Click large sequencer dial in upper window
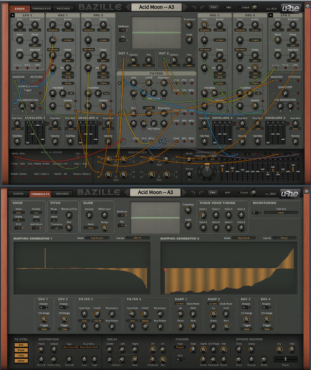This screenshot has height=370, width=311. 207,172
